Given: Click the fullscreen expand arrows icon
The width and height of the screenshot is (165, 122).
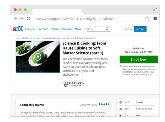Looking at the screenshot, I should coord(155,9).
